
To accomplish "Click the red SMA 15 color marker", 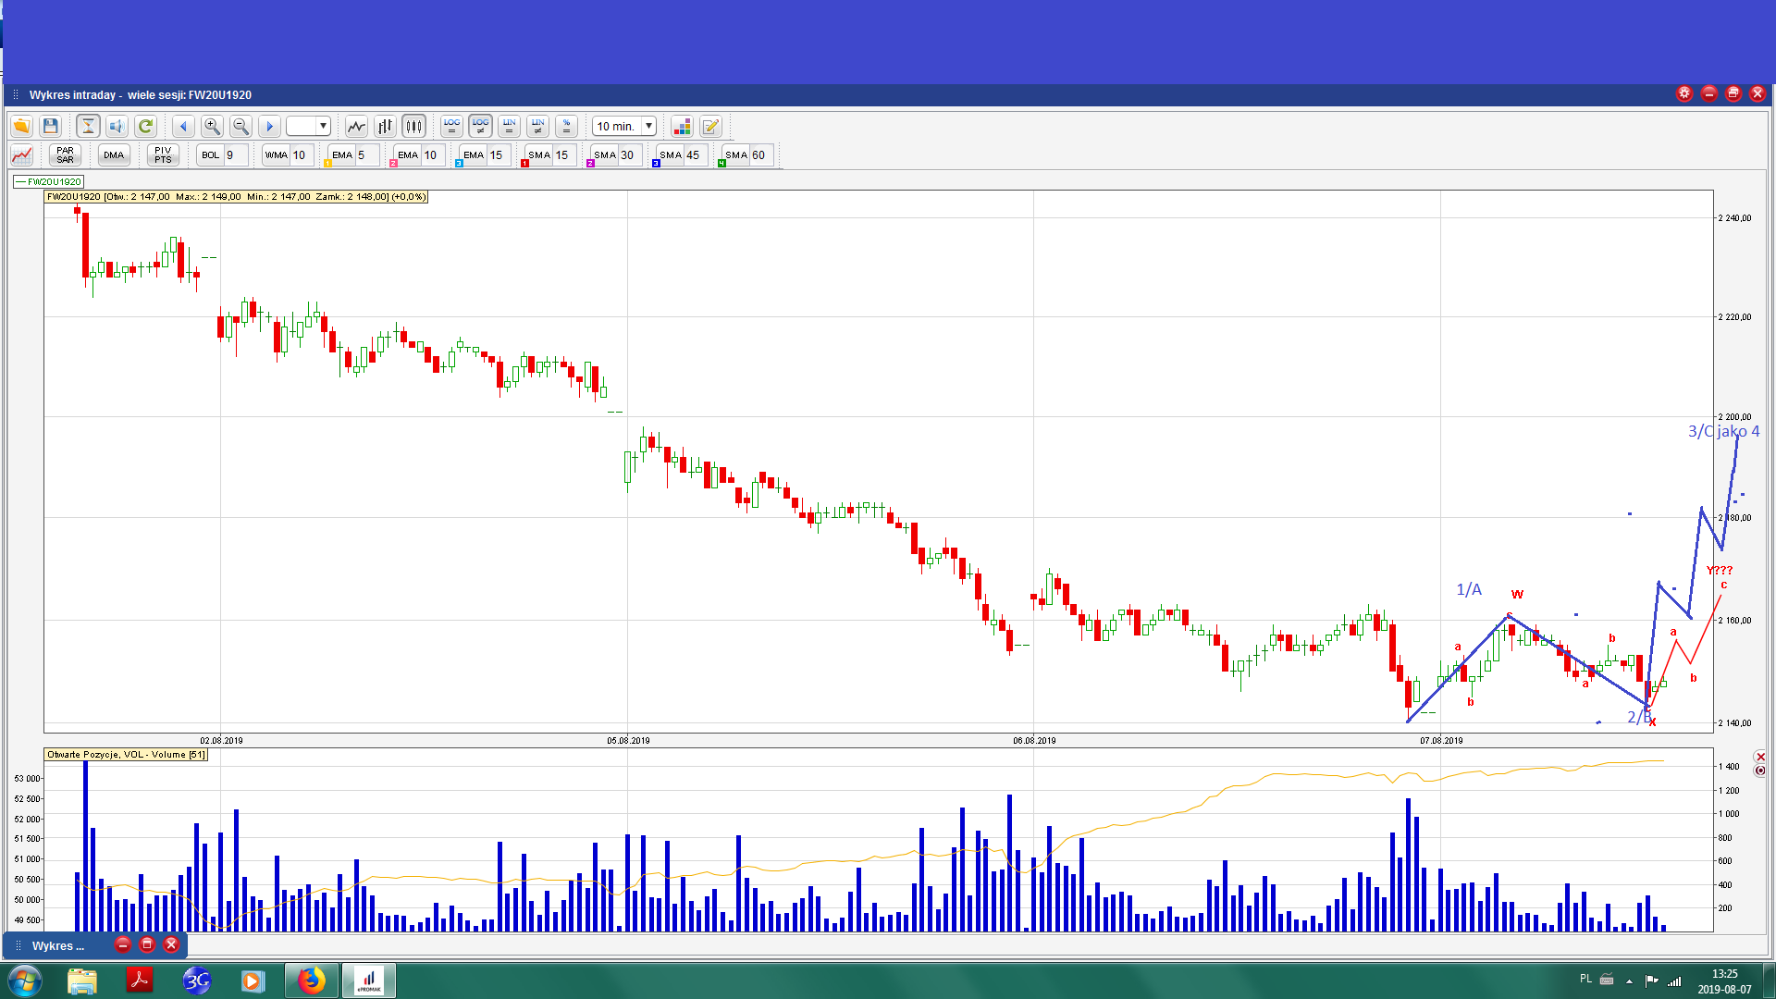I will pos(524,164).
